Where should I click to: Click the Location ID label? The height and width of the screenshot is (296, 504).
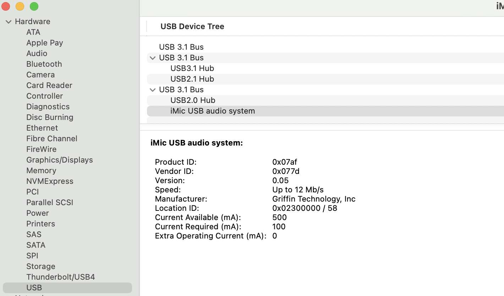[x=177, y=208]
